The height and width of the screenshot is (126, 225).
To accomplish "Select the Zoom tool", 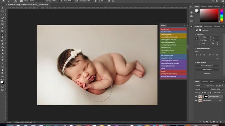I will [x=2, y=73].
